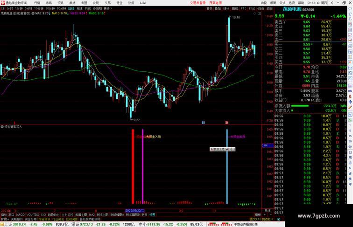Open the 设置 indicator settings
Viewport: 353px width, 227px height.
[152, 215]
